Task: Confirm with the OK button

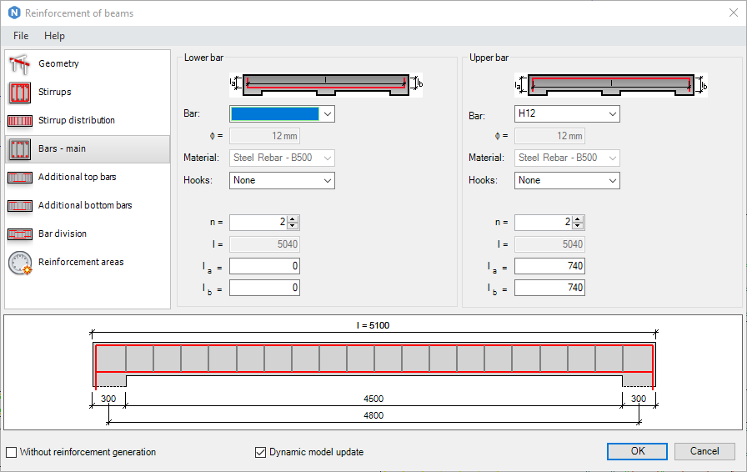Action: [x=638, y=451]
